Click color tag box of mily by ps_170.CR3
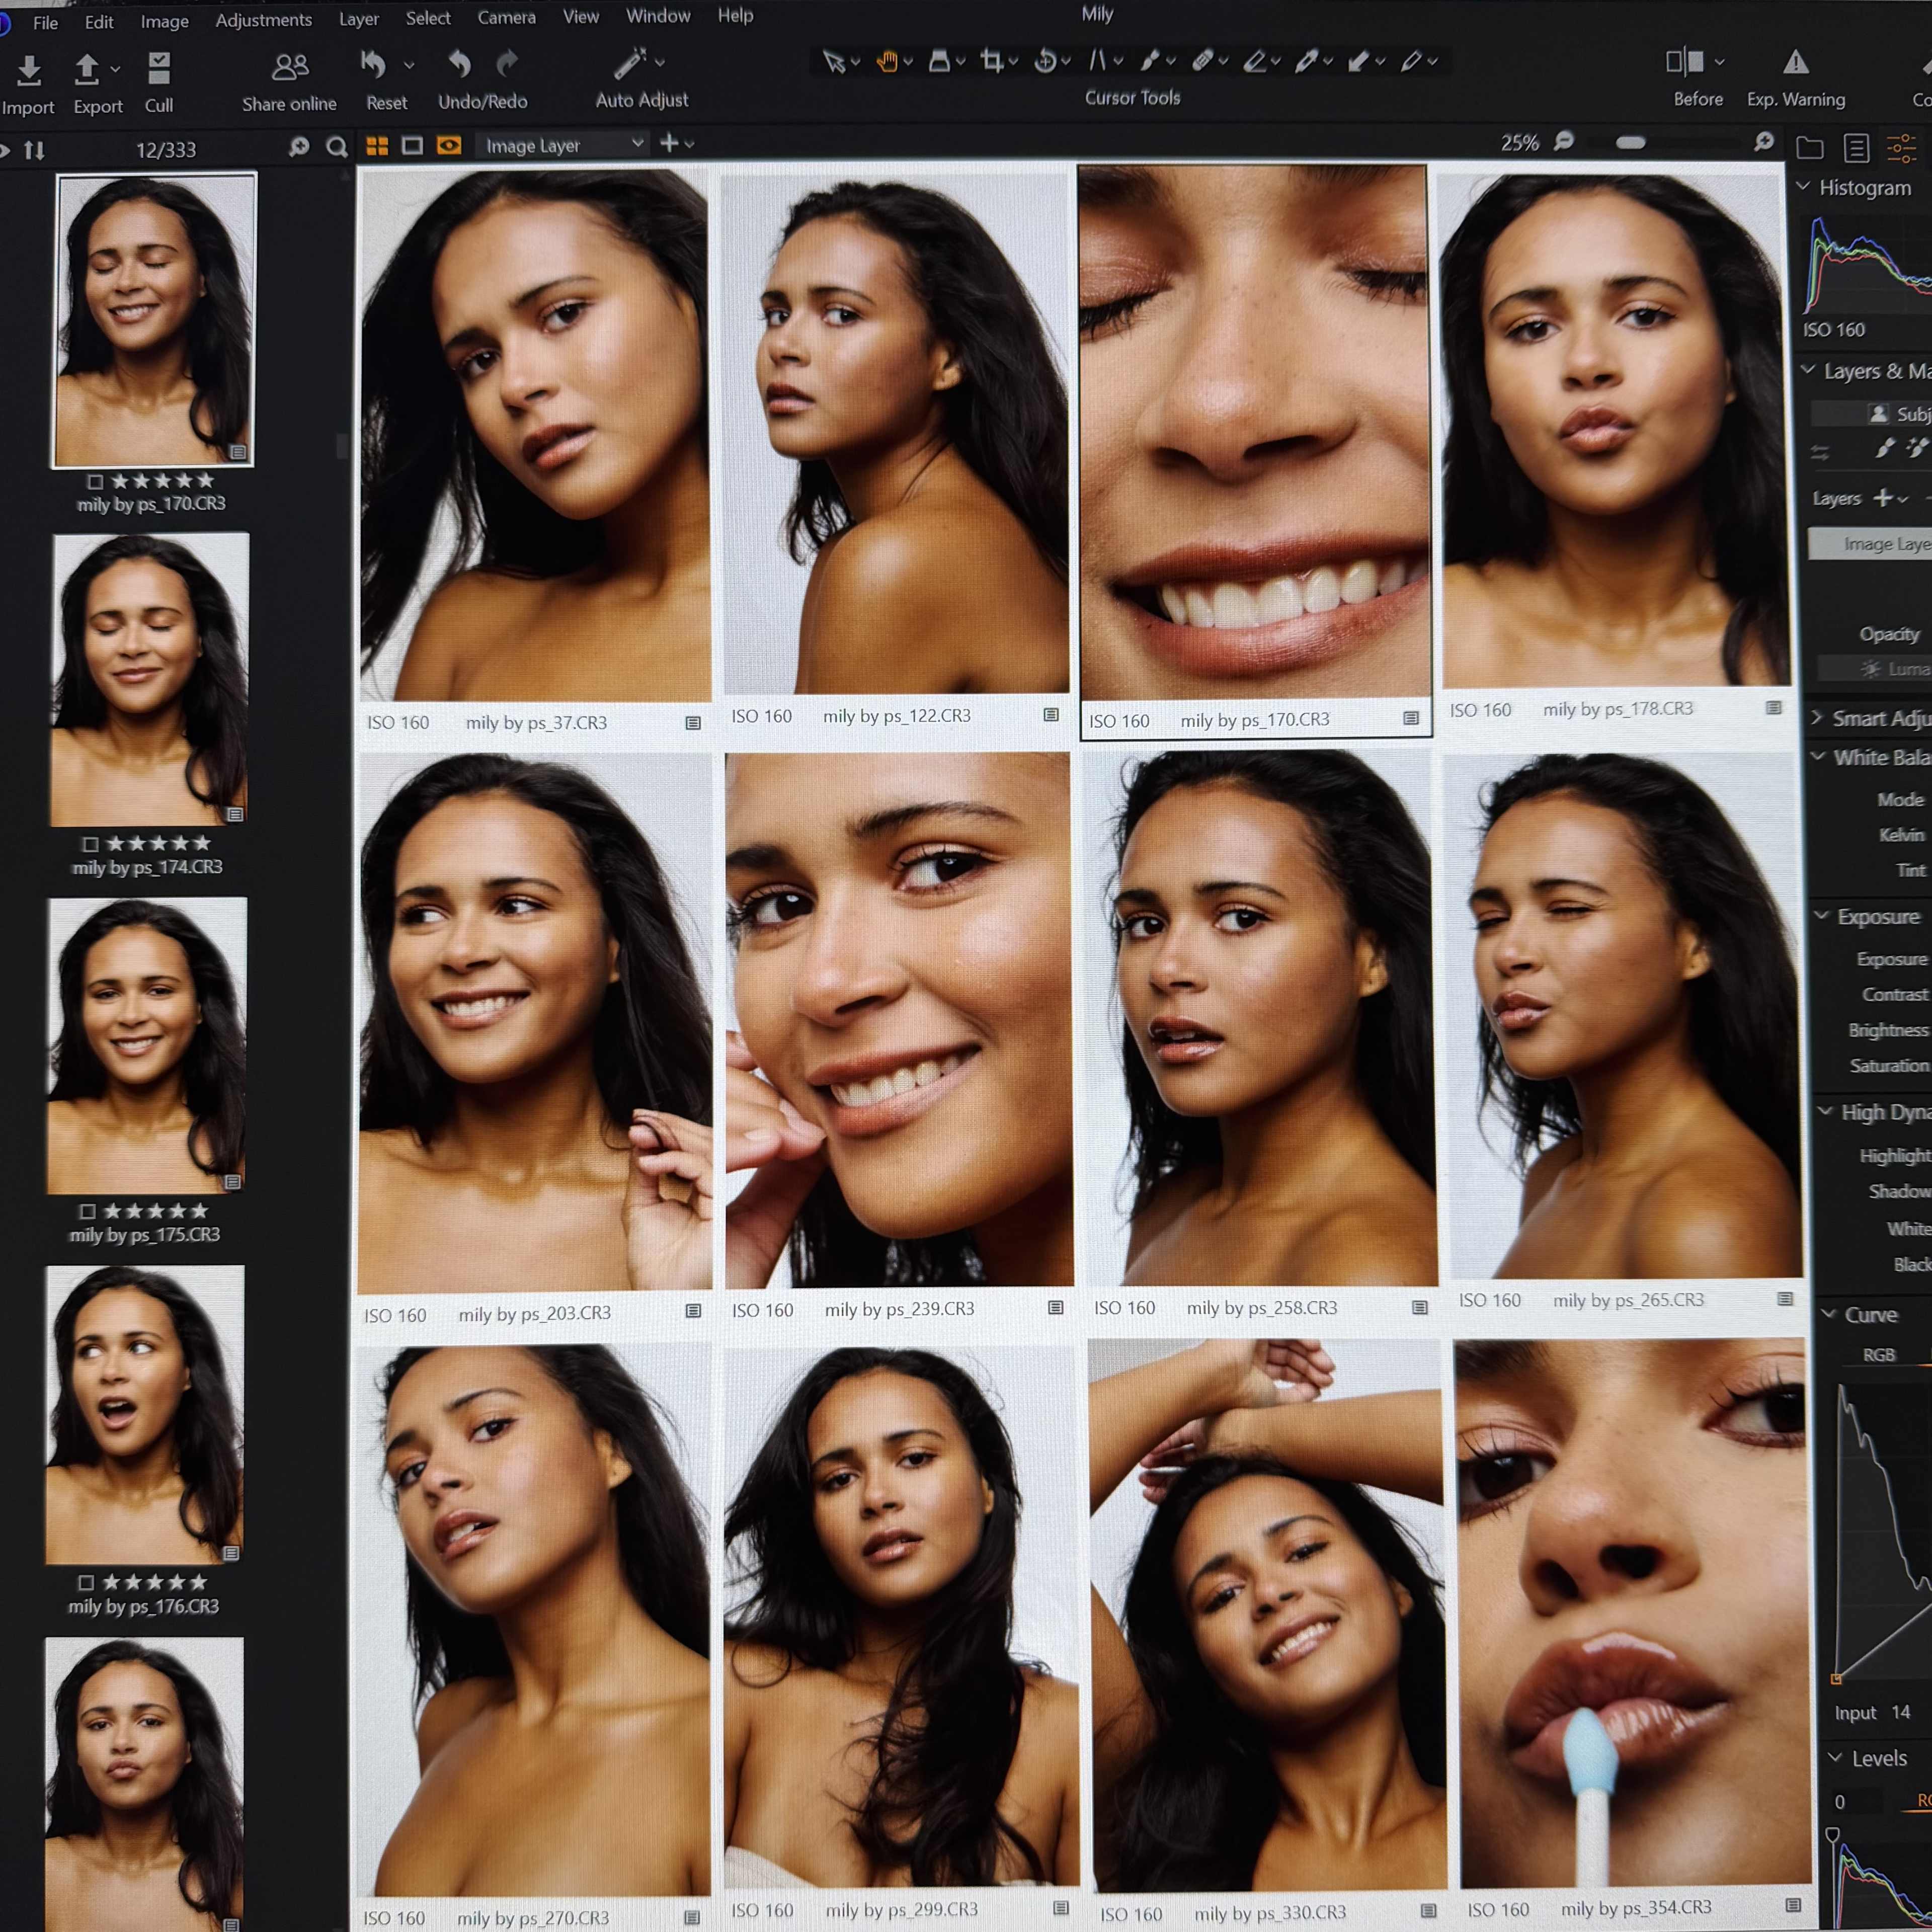The height and width of the screenshot is (1932, 1932). tap(95, 482)
